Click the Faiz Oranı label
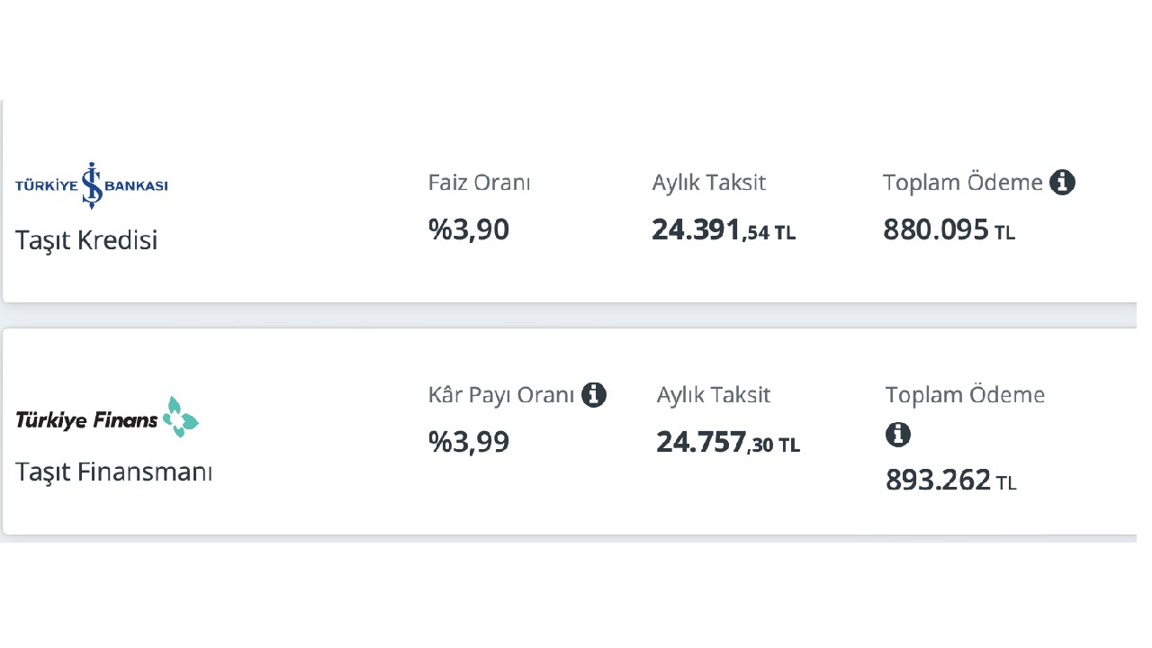Screen dimensions: 1152x648 480,183
